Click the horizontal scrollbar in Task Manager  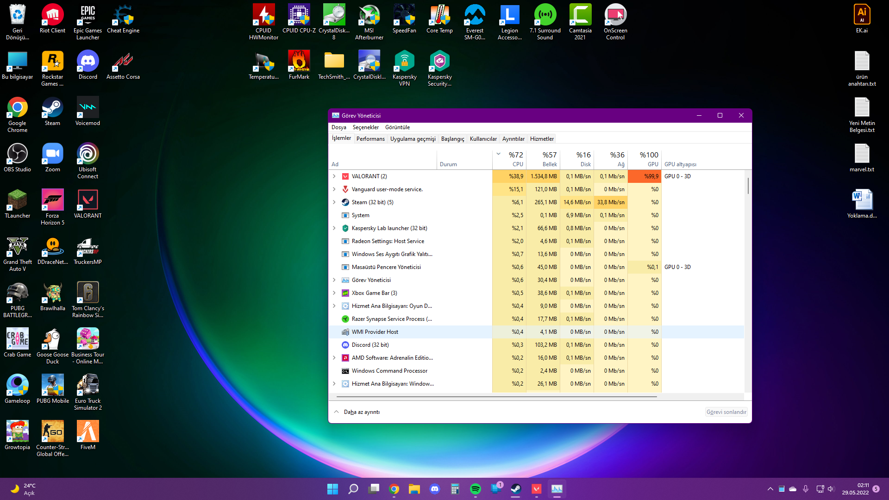pos(496,397)
